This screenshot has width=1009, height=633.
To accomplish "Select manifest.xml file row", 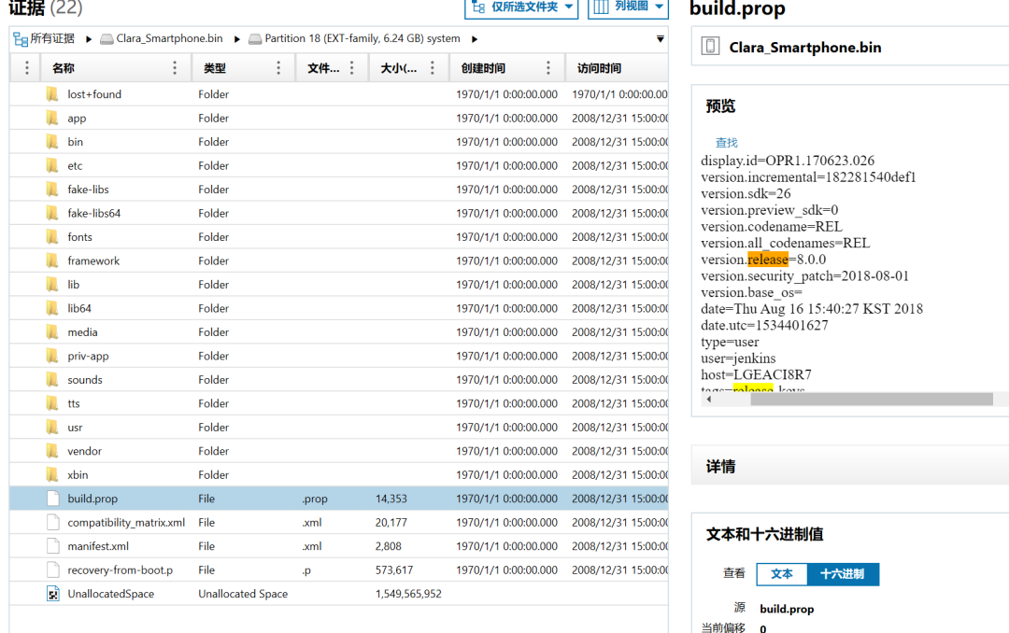I will point(339,546).
